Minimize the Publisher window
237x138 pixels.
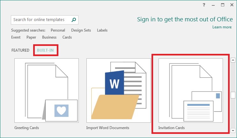point(213,5)
